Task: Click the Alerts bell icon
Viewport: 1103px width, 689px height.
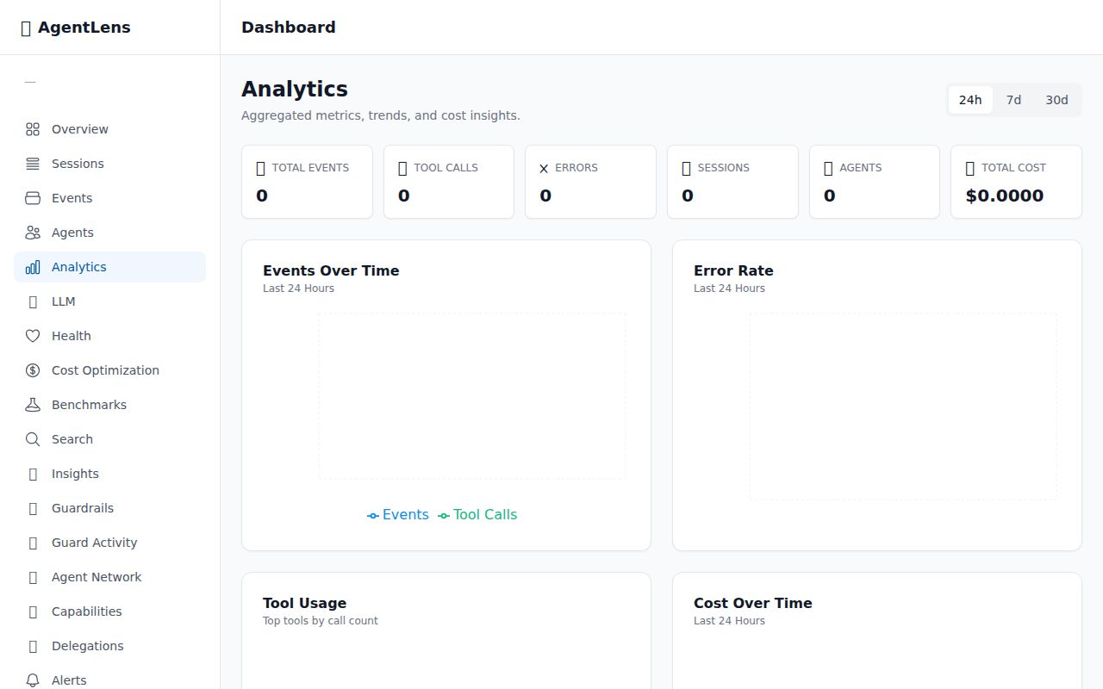Action: click(33, 680)
